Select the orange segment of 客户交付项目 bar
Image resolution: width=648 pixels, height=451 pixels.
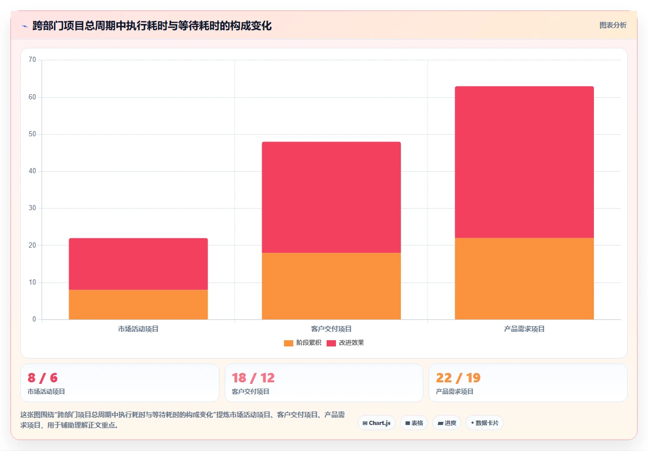pyautogui.click(x=331, y=286)
